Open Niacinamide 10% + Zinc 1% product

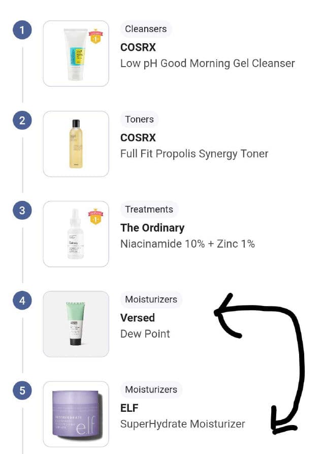(187, 244)
